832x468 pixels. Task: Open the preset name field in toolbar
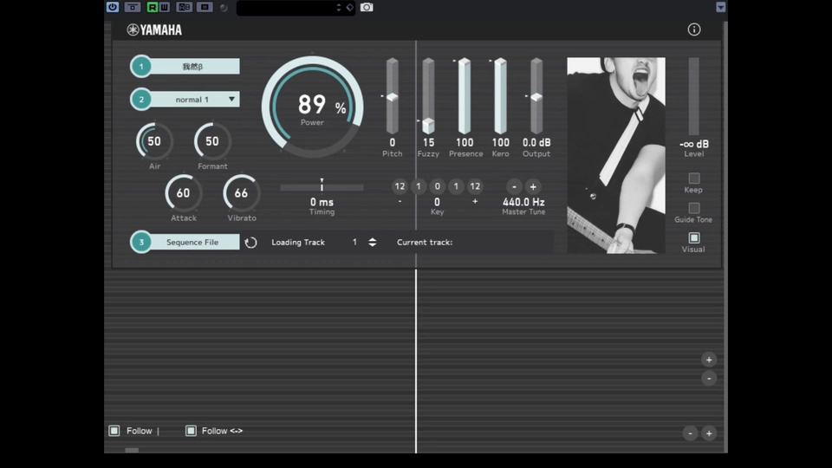click(x=285, y=8)
